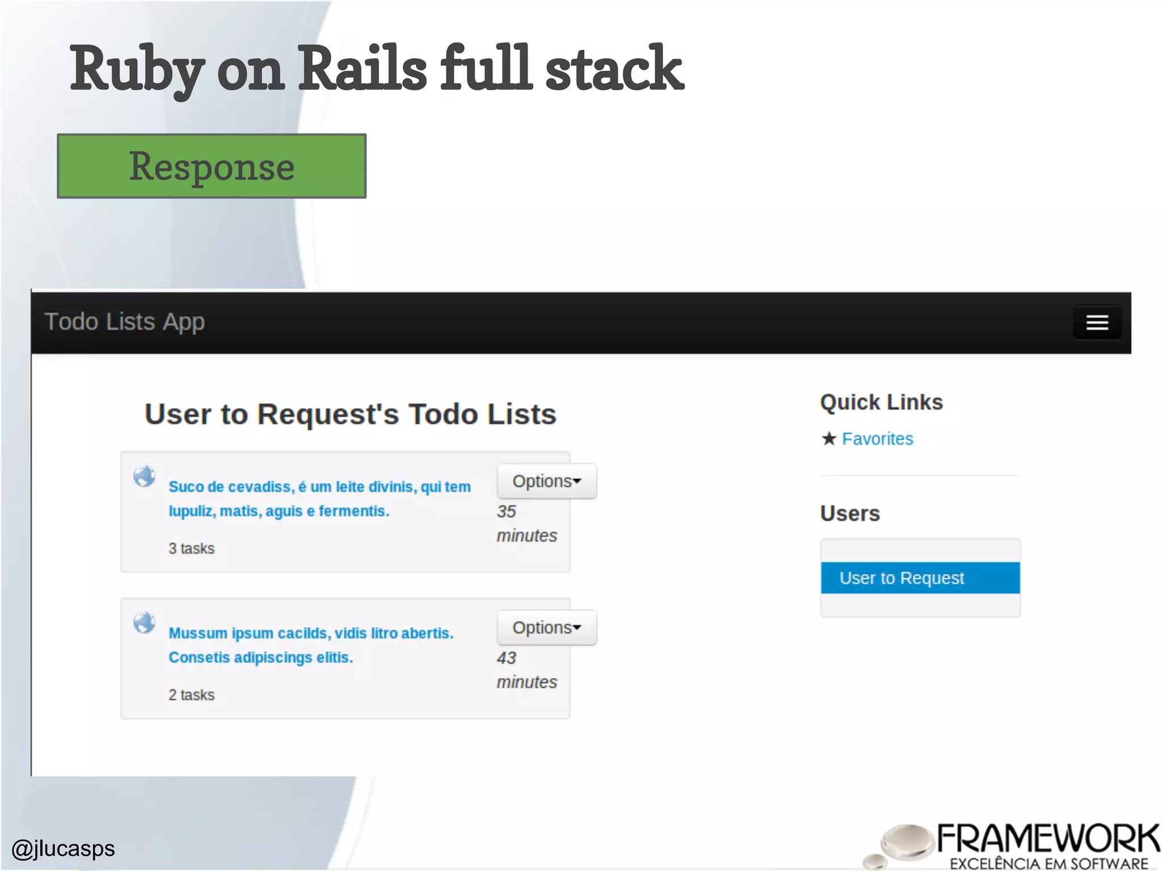Select User to Request in Users list

tap(920, 578)
